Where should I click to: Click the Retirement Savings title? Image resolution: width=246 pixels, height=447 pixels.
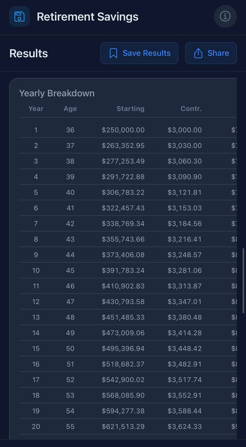click(87, 17)
